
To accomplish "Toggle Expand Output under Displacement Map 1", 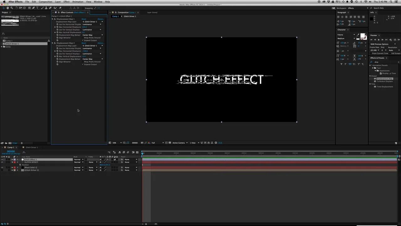I will [83, 40].
